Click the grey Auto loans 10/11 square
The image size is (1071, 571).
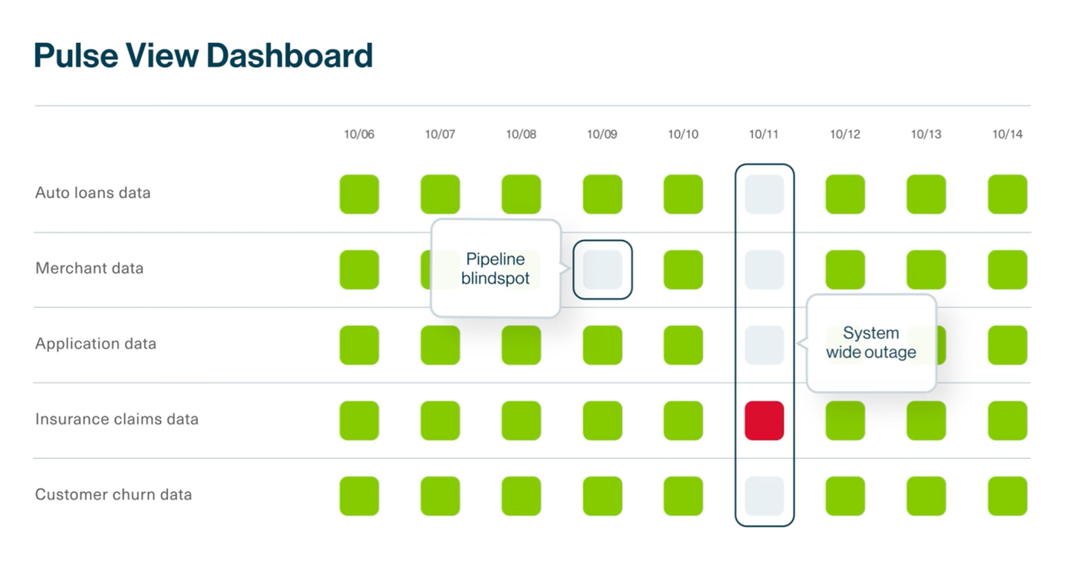[x=764, y=194]
